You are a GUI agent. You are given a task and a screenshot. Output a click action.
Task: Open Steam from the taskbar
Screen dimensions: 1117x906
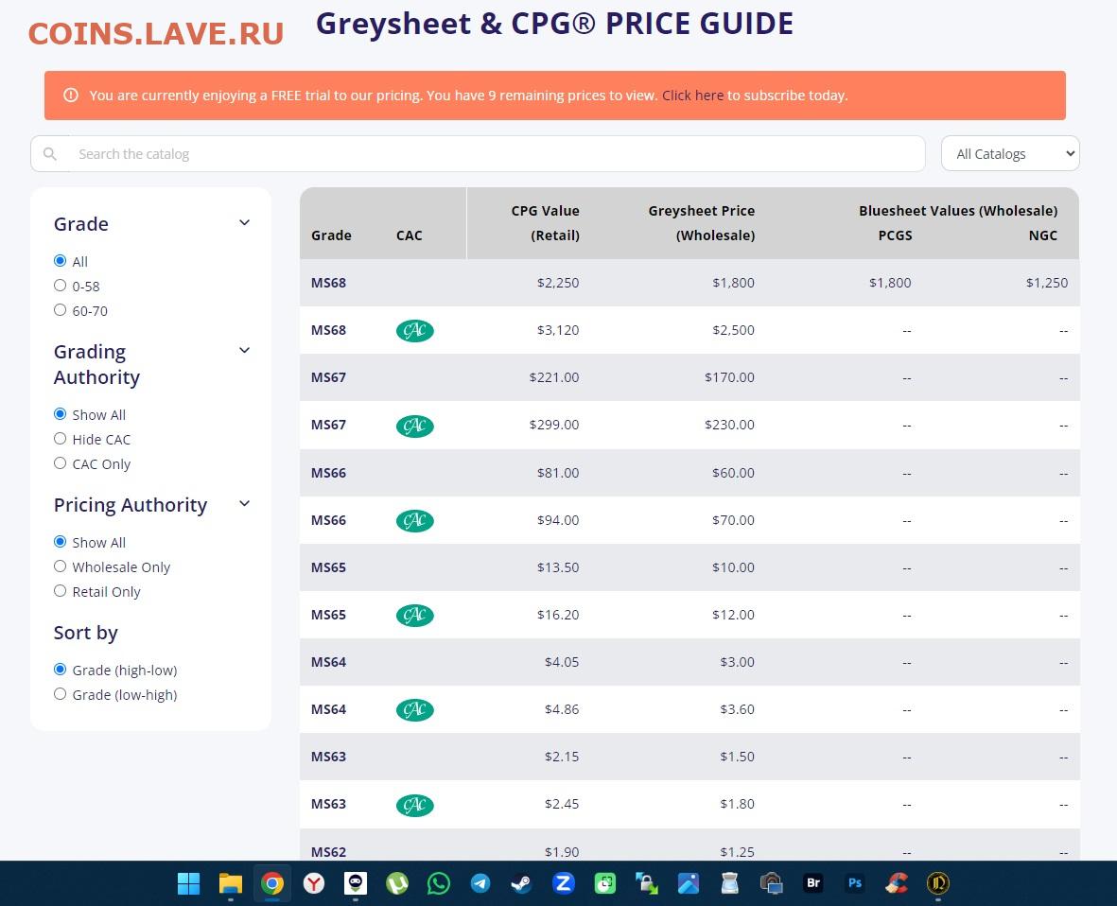(521, 883)
